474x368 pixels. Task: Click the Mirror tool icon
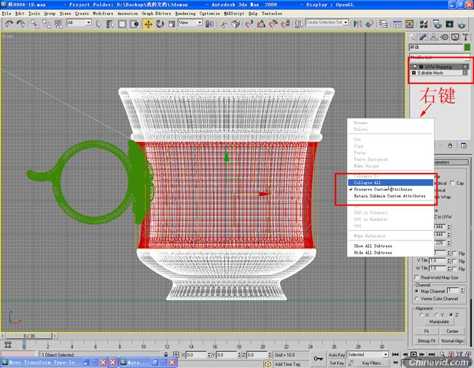[x=357, y=24]
